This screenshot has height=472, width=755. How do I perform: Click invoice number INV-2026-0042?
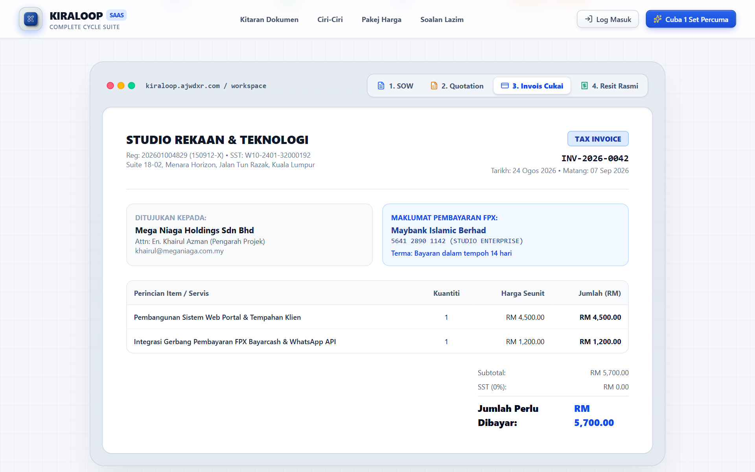pos(595,158)
